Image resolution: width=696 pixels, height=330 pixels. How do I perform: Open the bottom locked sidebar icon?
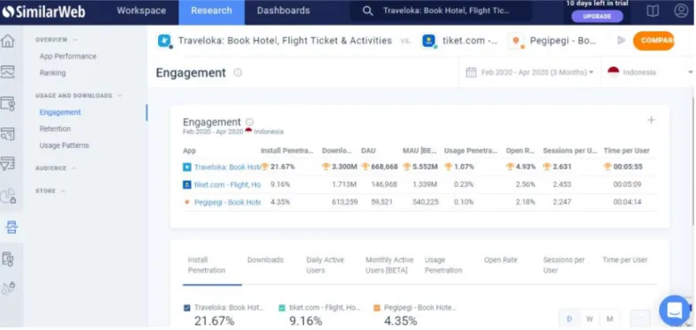click(8, 289)
